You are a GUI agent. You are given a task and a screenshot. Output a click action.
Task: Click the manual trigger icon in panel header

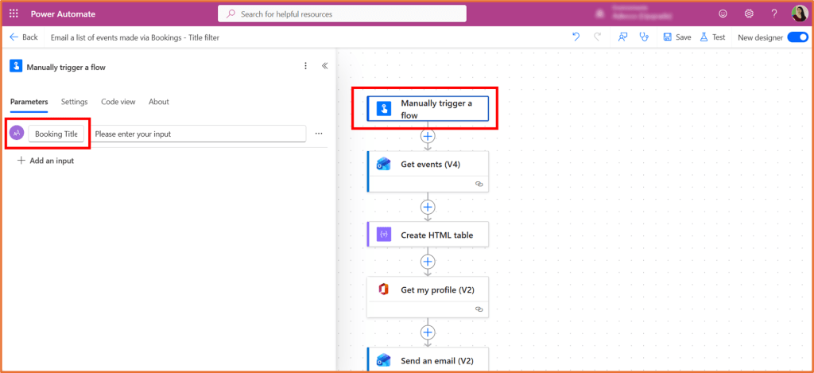[x=16, y=66]
